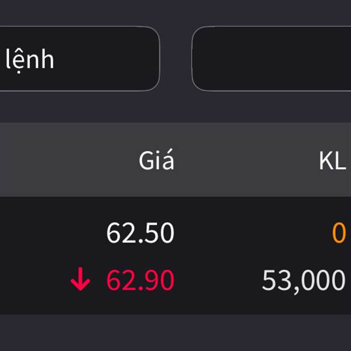Screen dimensions: 351x351
Task: Select the 62.50 price
Action: (x=140, y=233)
